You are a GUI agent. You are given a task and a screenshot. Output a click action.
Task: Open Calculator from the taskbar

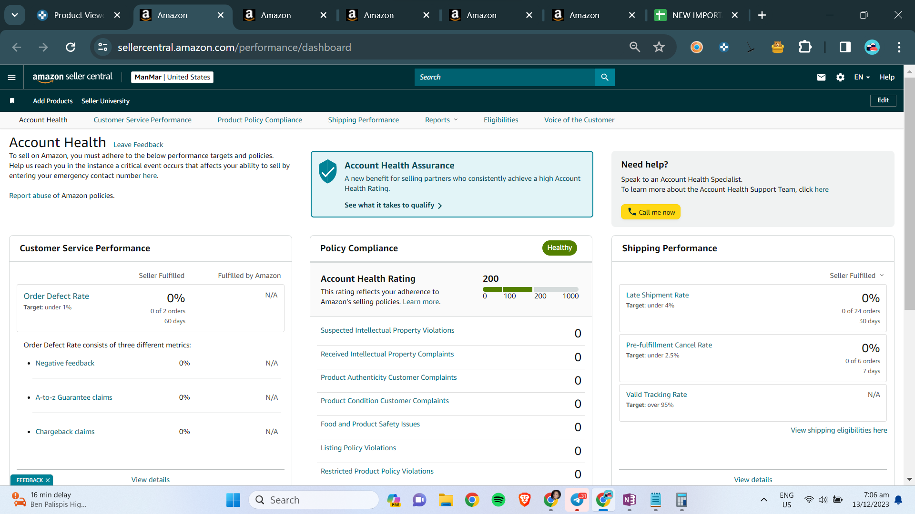coord(681,500)
